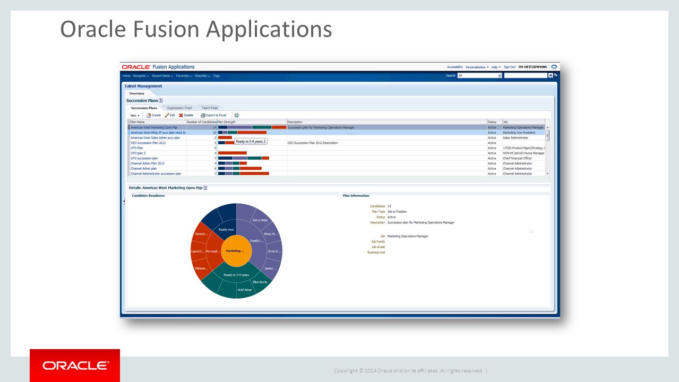Click the small icon right of search go
679x382 pixels.
click(556, 75)
